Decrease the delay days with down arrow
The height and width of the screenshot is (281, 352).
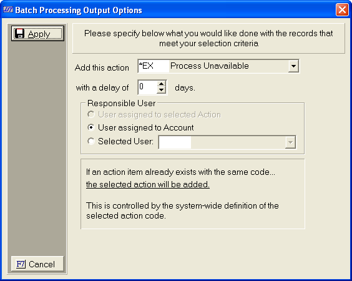click(161, 91)
